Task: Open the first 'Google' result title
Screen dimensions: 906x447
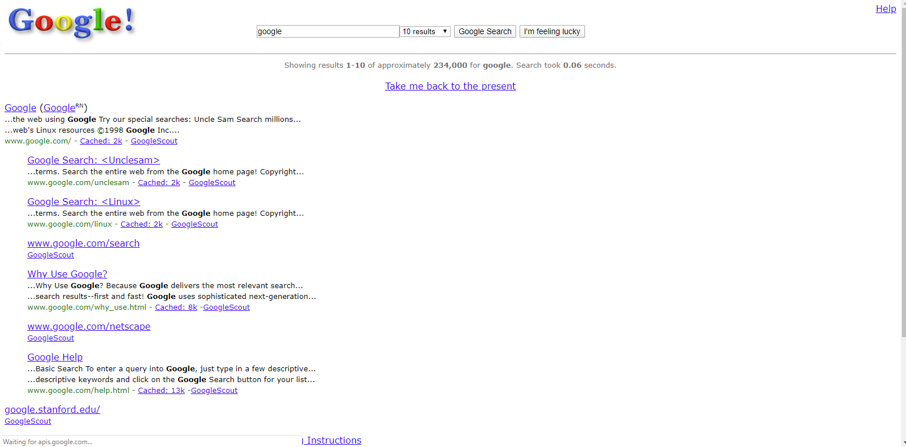Action: click(20, 108)
